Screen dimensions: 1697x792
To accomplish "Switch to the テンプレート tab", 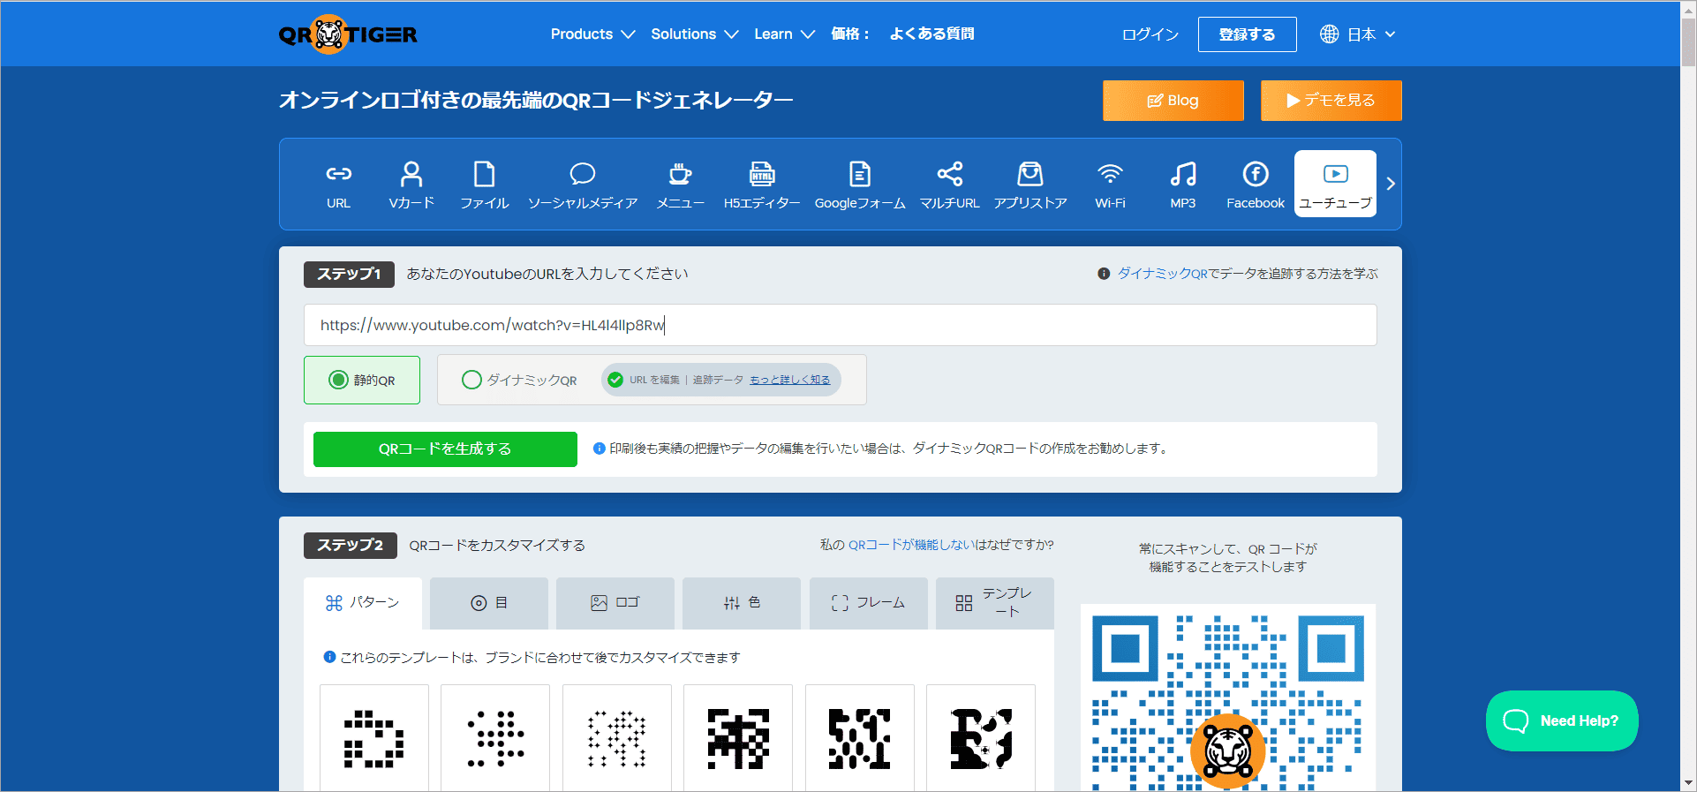I will [x=995, y=603].
